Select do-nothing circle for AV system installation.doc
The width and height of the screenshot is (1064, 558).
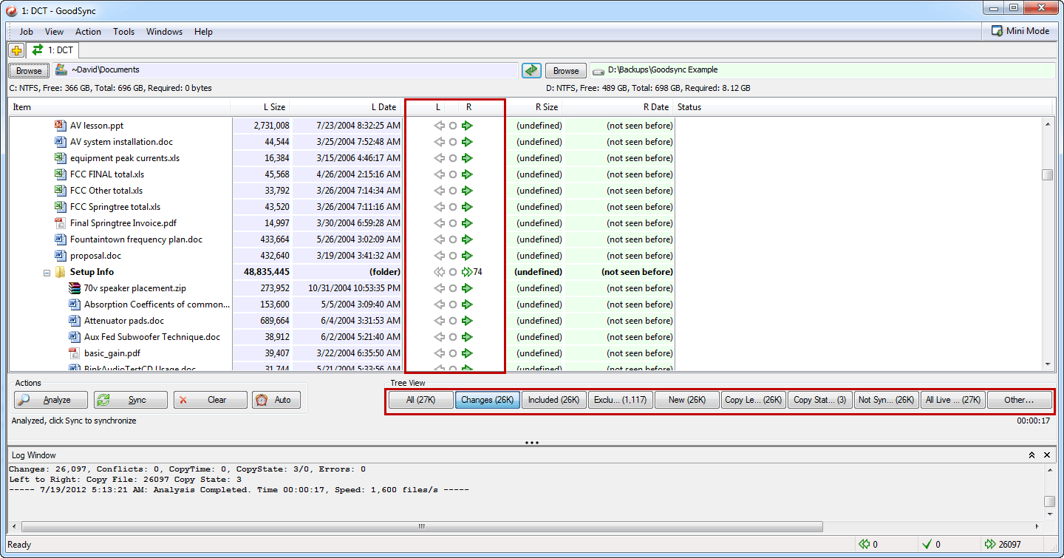[x=453, y=142]
